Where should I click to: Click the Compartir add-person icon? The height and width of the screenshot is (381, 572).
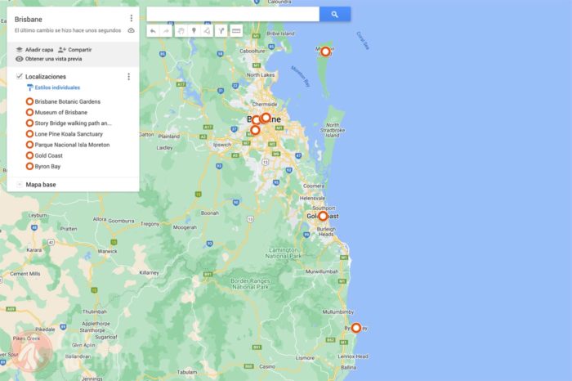62,50
